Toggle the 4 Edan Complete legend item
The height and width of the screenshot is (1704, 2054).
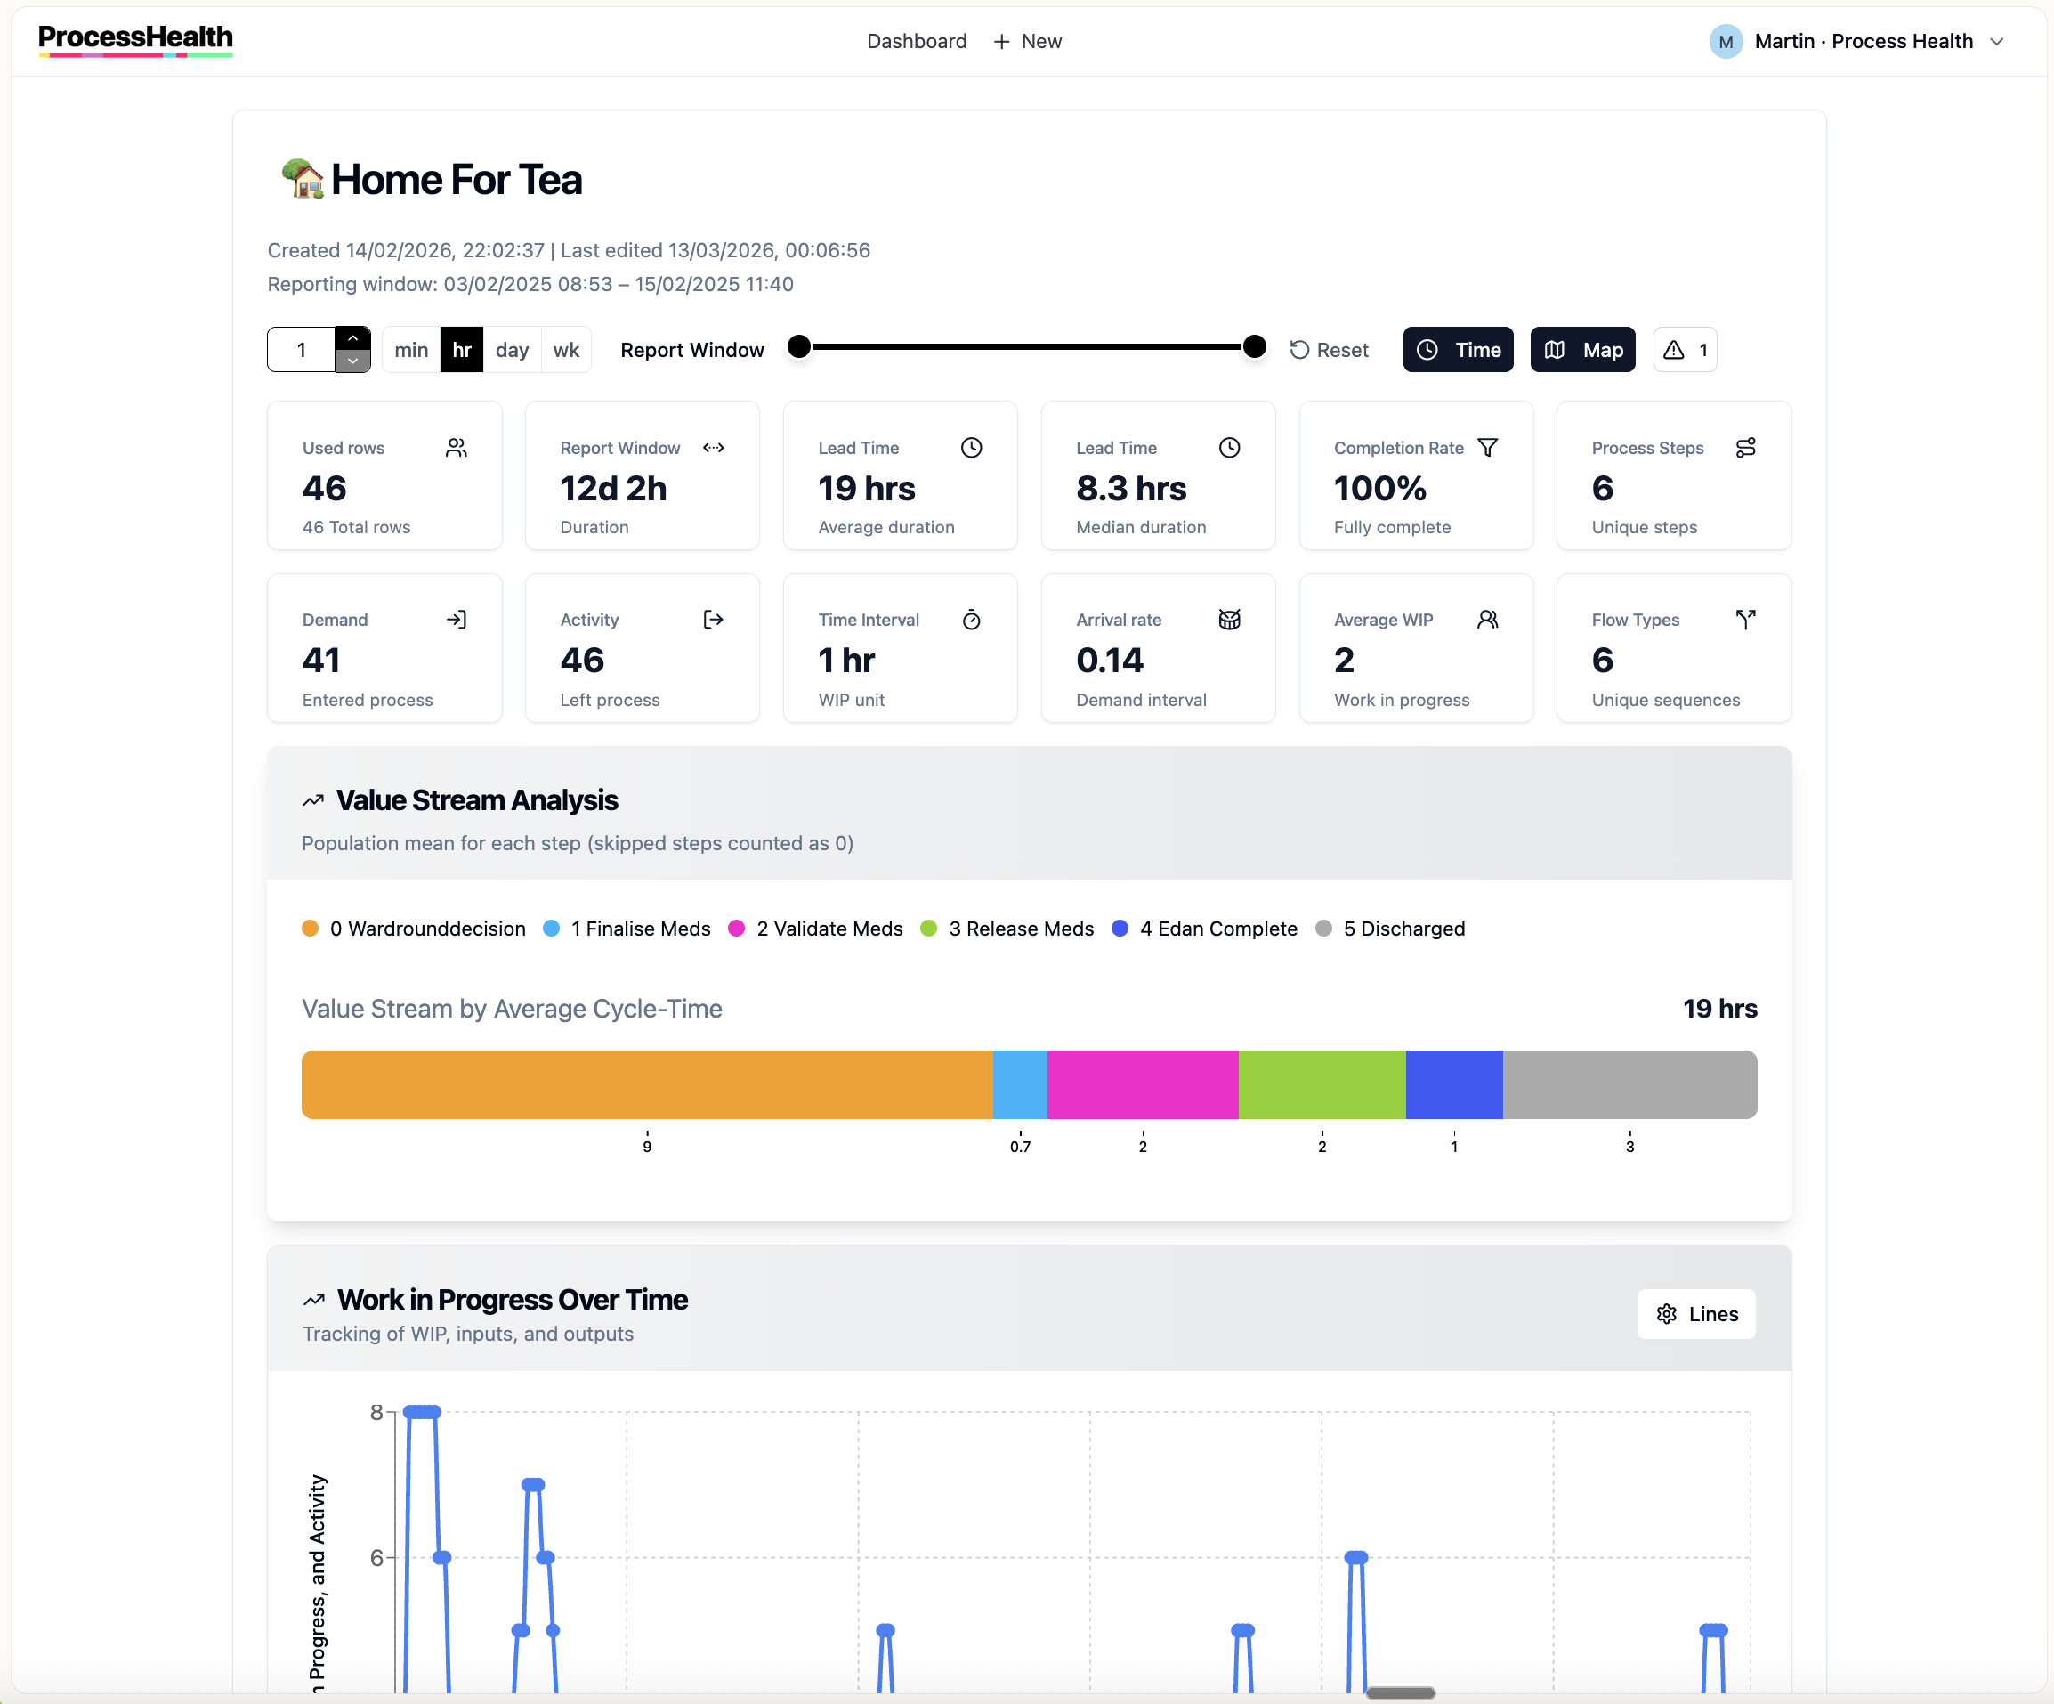pyautogui.click(x=1205, y=929)
